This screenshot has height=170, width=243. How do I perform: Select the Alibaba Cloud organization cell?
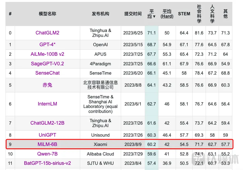(100, 154)
